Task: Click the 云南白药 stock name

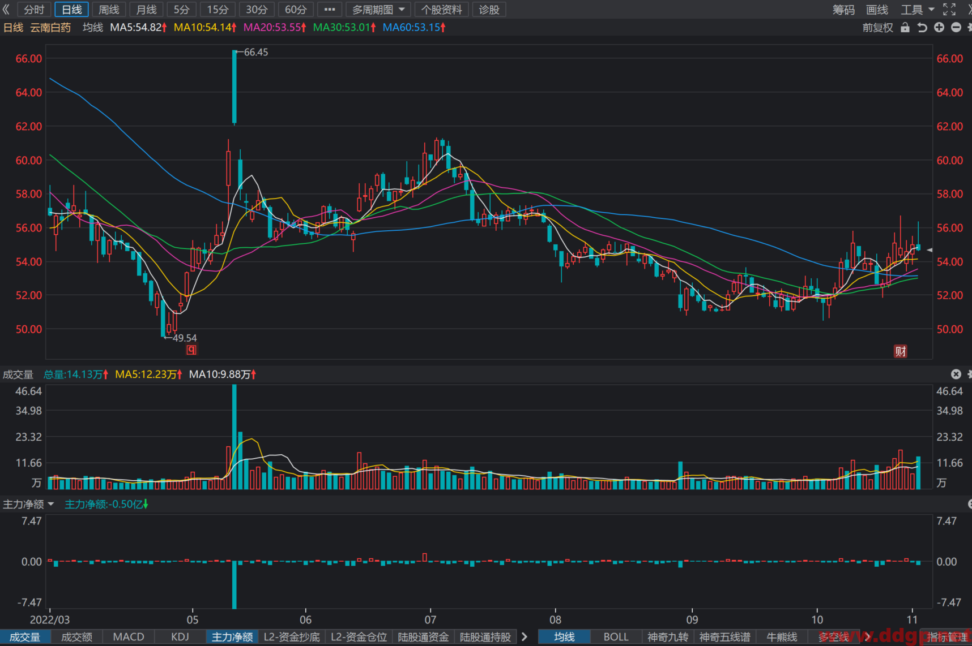Action: tap(50, 27)
